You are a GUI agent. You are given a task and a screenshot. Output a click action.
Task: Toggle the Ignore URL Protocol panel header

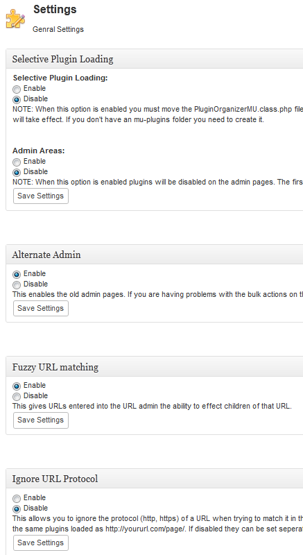point(155,479)
